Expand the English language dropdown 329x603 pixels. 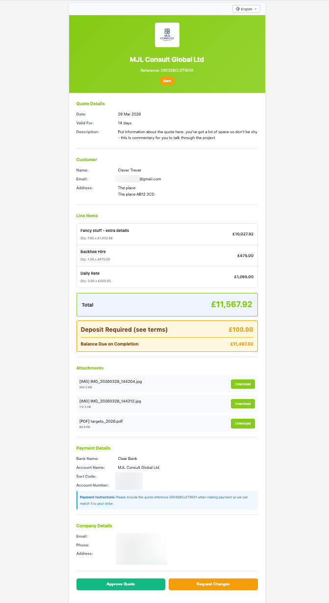pyautogui.click(x=245, y=8)
